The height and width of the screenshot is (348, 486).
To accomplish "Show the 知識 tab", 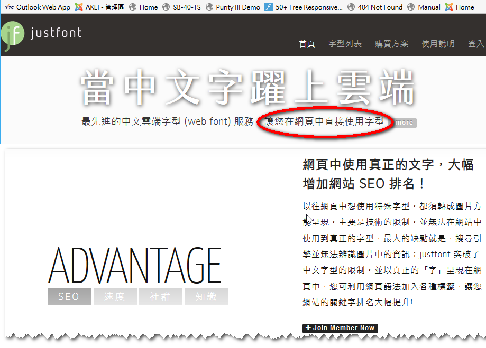I will [x=206, y=297].
